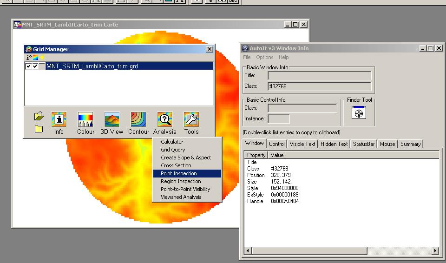Click the Contour tool icon
This screenshot has width=446, height=263.
coord(138,119)
